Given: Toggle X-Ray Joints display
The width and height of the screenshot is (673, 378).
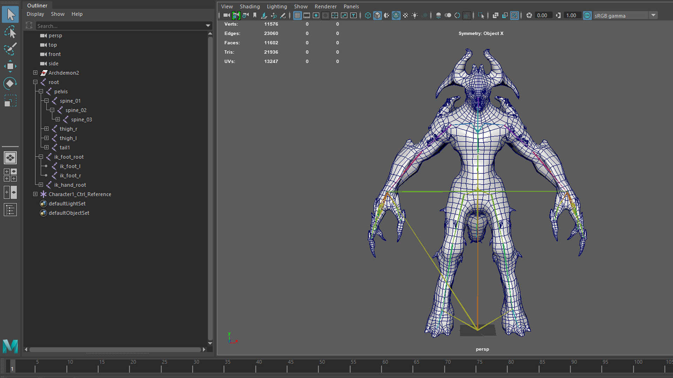Looking at the screenshot, I should tap(514, 15).
